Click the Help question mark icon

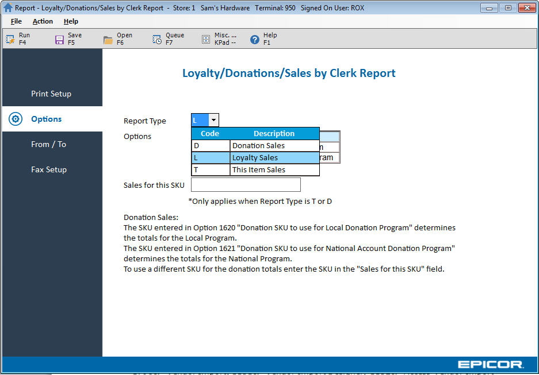[x=255, y=39]
